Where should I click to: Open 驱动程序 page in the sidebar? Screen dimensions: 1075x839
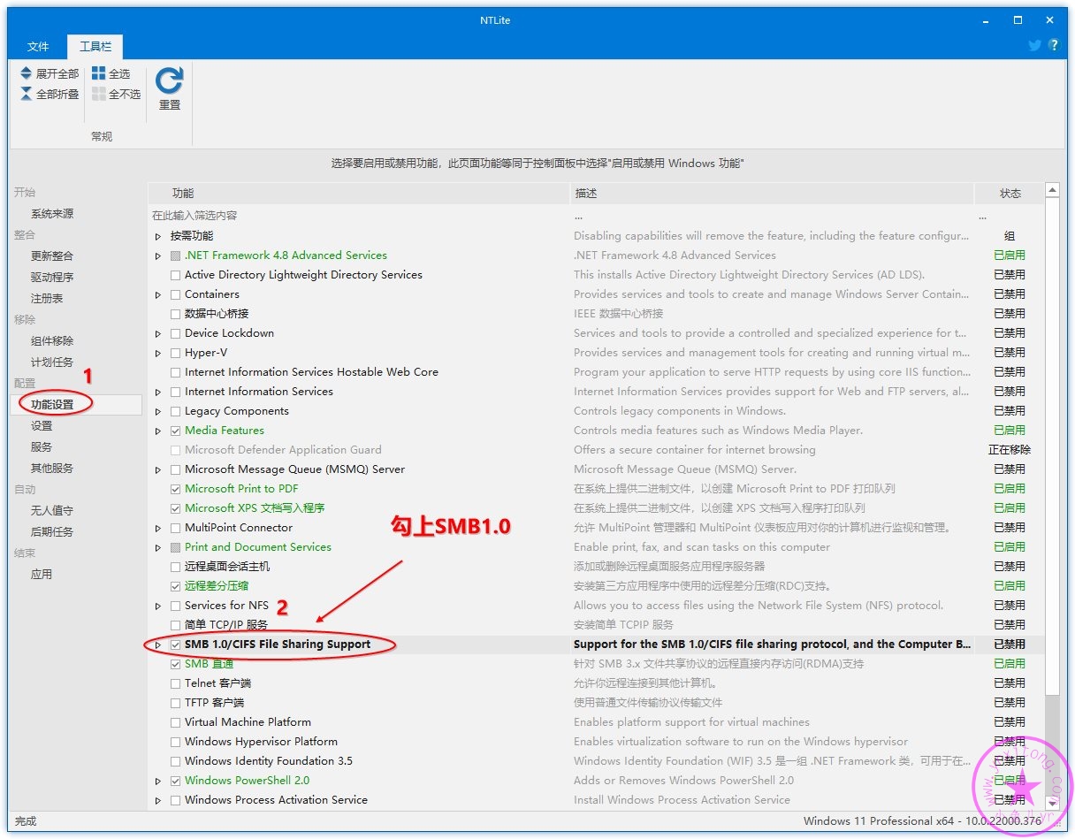(x=52, y=278)
